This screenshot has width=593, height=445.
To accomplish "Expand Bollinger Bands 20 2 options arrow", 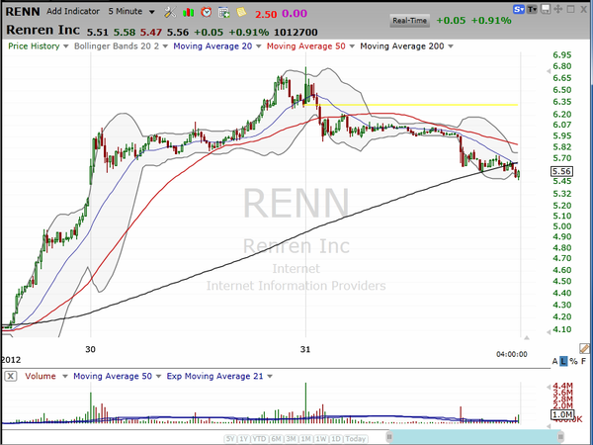I will tap(165, 46).
